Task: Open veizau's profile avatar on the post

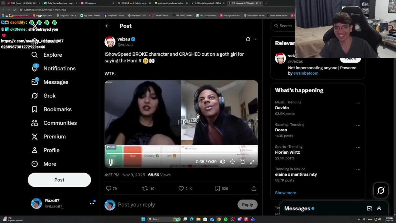Action: [110, 42]
